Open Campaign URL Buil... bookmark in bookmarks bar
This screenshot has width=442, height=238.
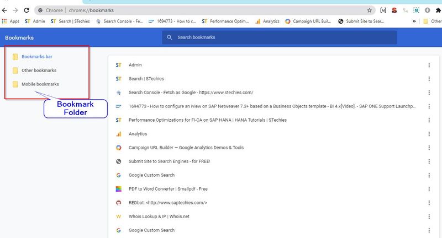click(308, 21)
